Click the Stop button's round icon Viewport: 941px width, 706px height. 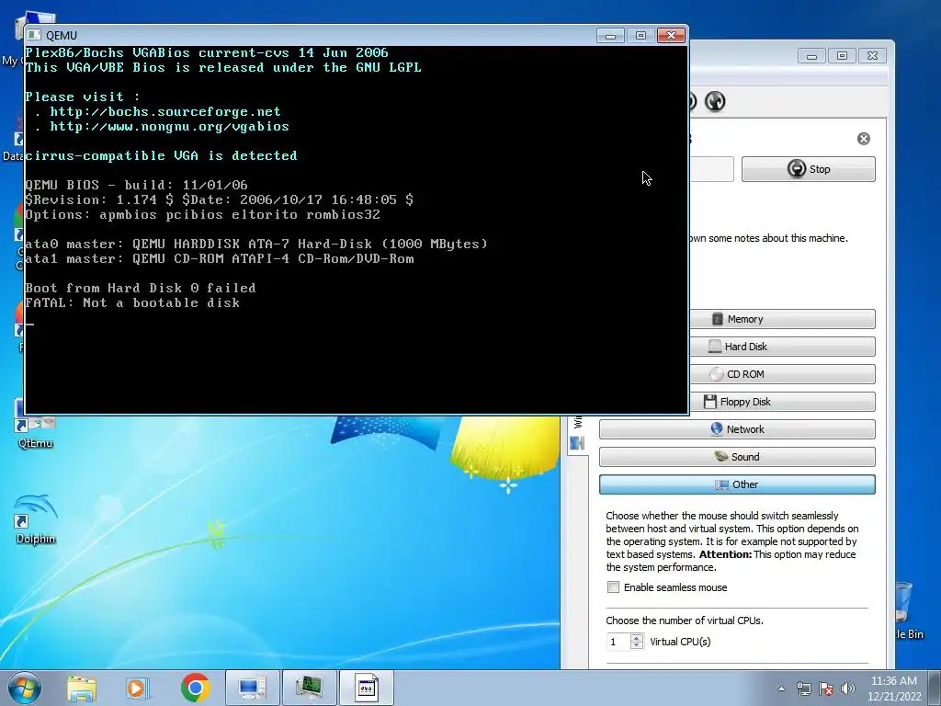click(797, 169)
